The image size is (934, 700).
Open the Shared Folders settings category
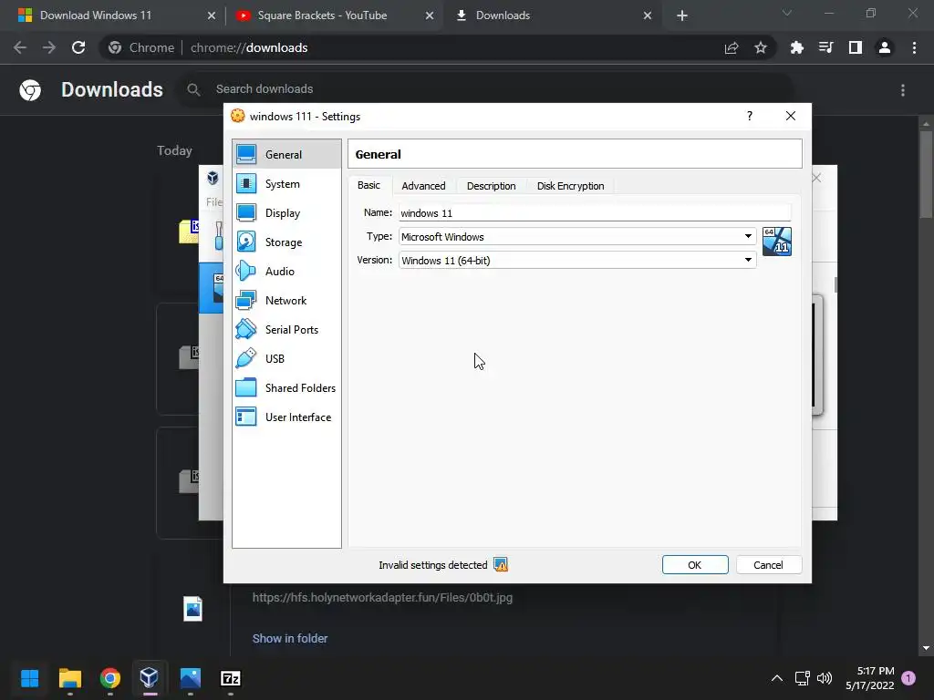click(285, 388)
